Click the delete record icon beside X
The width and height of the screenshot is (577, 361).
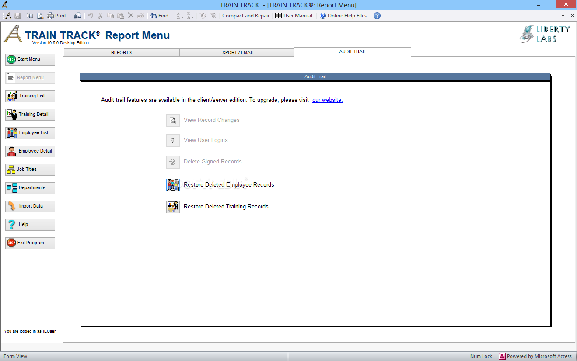pyautogui.click(x=140, y=16)
